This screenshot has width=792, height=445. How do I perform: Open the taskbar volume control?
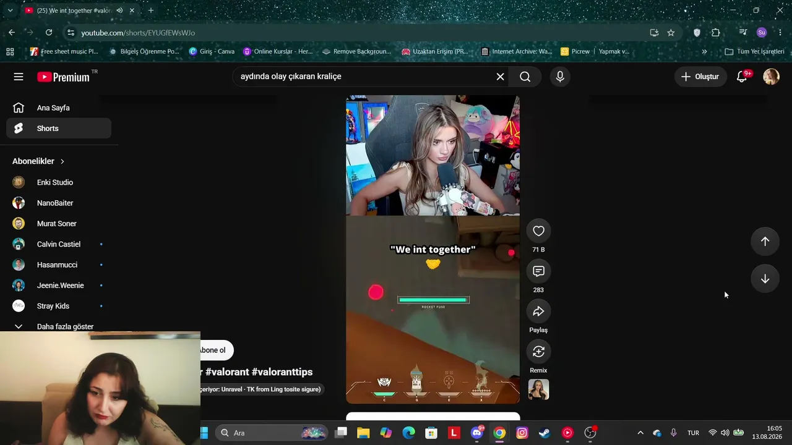click(725, 433)
